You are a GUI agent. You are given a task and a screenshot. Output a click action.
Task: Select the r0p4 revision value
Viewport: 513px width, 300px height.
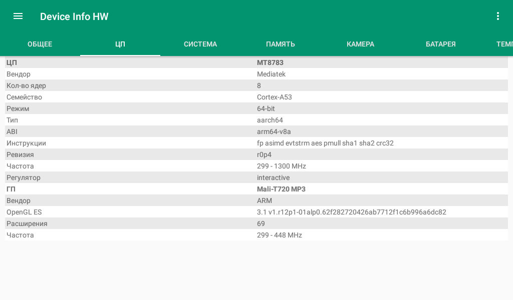pos(265,154)
